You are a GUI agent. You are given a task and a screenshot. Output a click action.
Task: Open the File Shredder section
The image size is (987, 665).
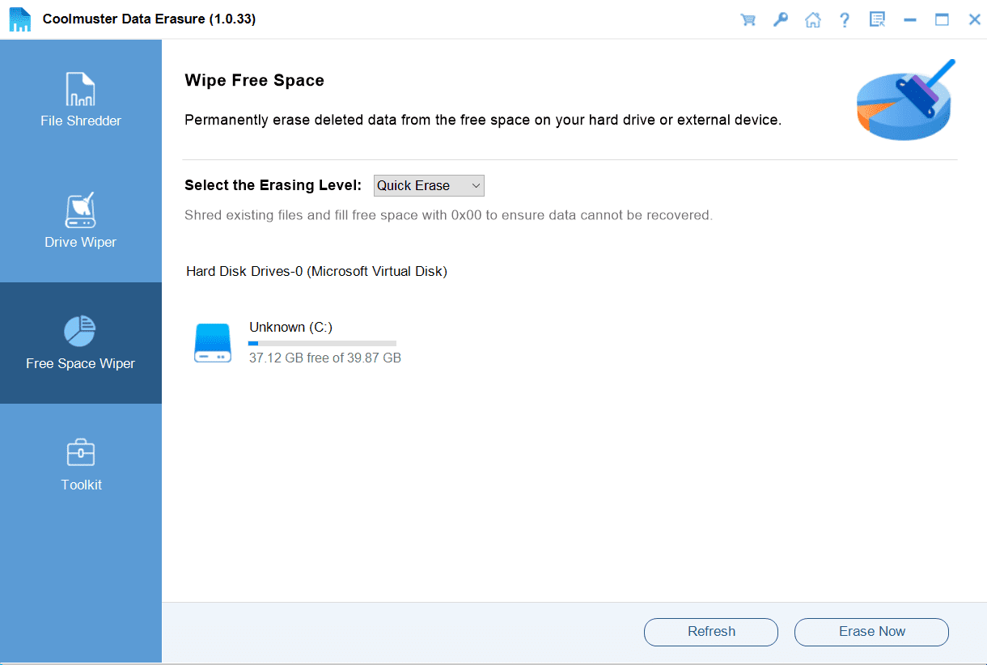[81, 100]
